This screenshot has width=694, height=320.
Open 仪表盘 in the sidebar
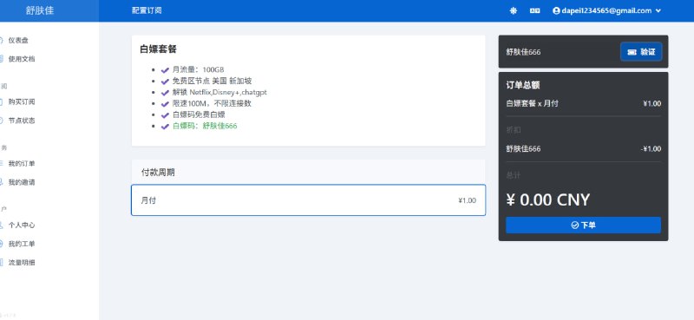[17, 40]
